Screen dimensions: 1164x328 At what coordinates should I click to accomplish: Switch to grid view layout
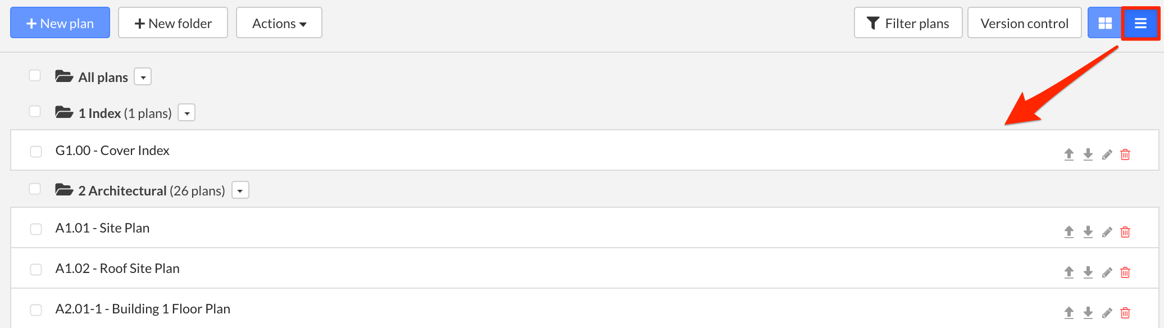(1105, 23)
